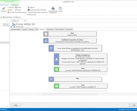Open the Settings tab
Viewport: 137px width, 111px height.
(x=31, y=29)
